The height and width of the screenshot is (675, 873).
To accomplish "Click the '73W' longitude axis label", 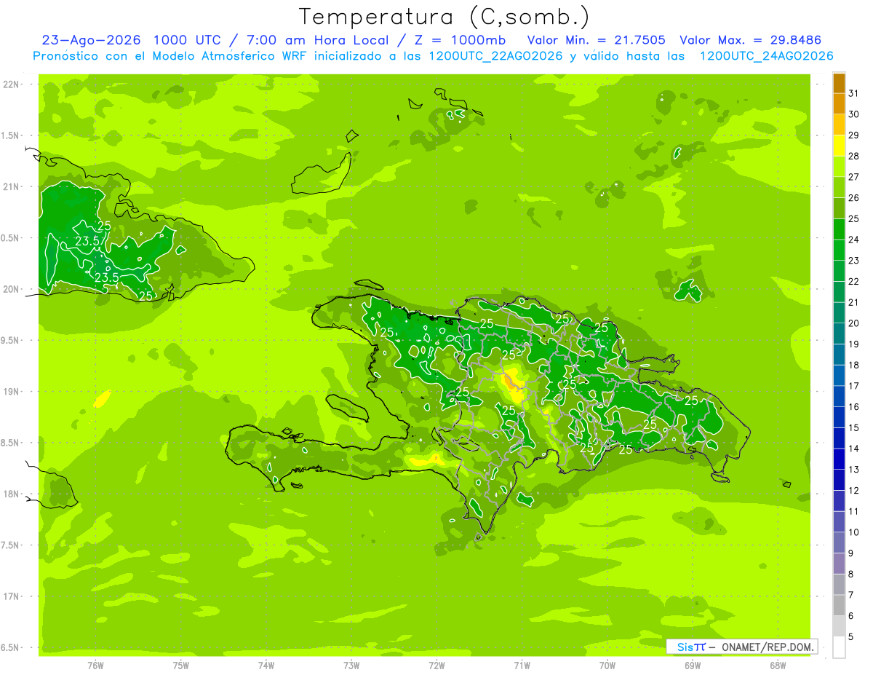I will [x=351, y=665].
